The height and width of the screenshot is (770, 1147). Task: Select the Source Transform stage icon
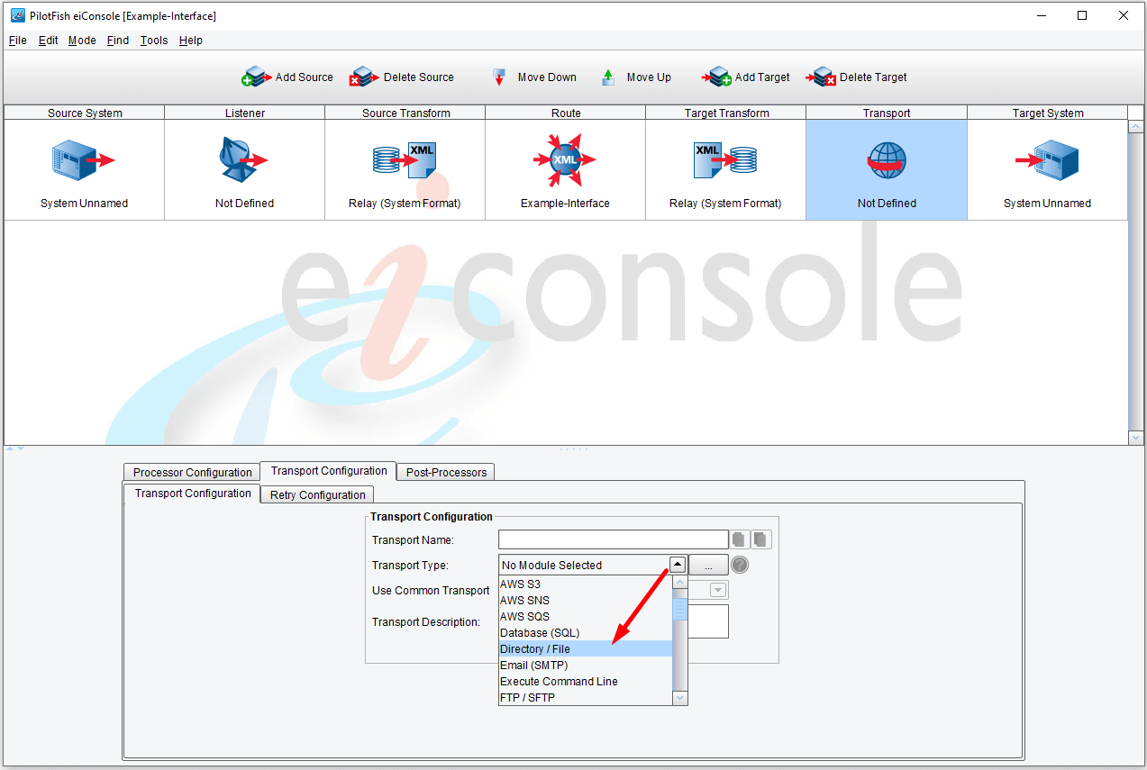point(405,160)
